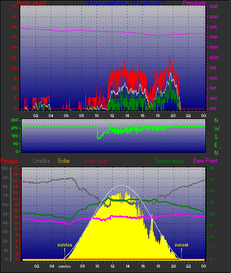231x273 pixels.
Task: Click the red rain axis value 28
Action: click(x=16, y=174)
